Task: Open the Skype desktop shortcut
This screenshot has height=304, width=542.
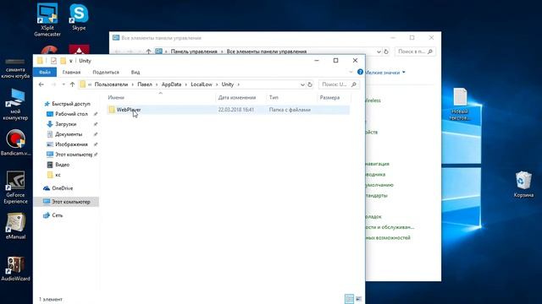Action: (79, 17)
